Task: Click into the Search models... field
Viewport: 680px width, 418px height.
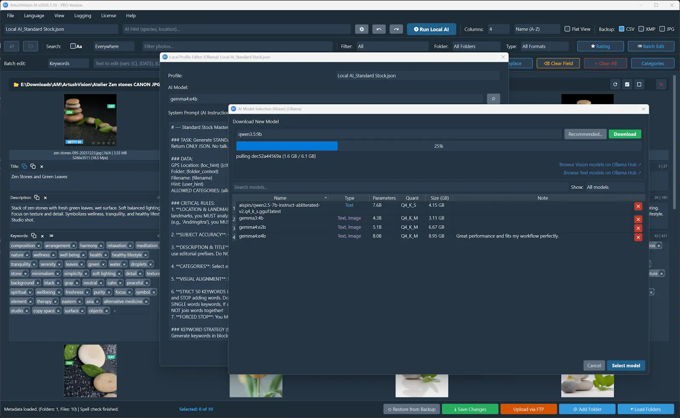Action: pyautogui.click(x=400, y=187)
